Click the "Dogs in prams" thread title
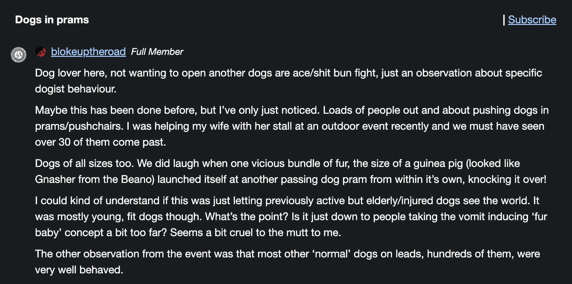Screen dimensions: 572x284 click(x=52, y=20)
